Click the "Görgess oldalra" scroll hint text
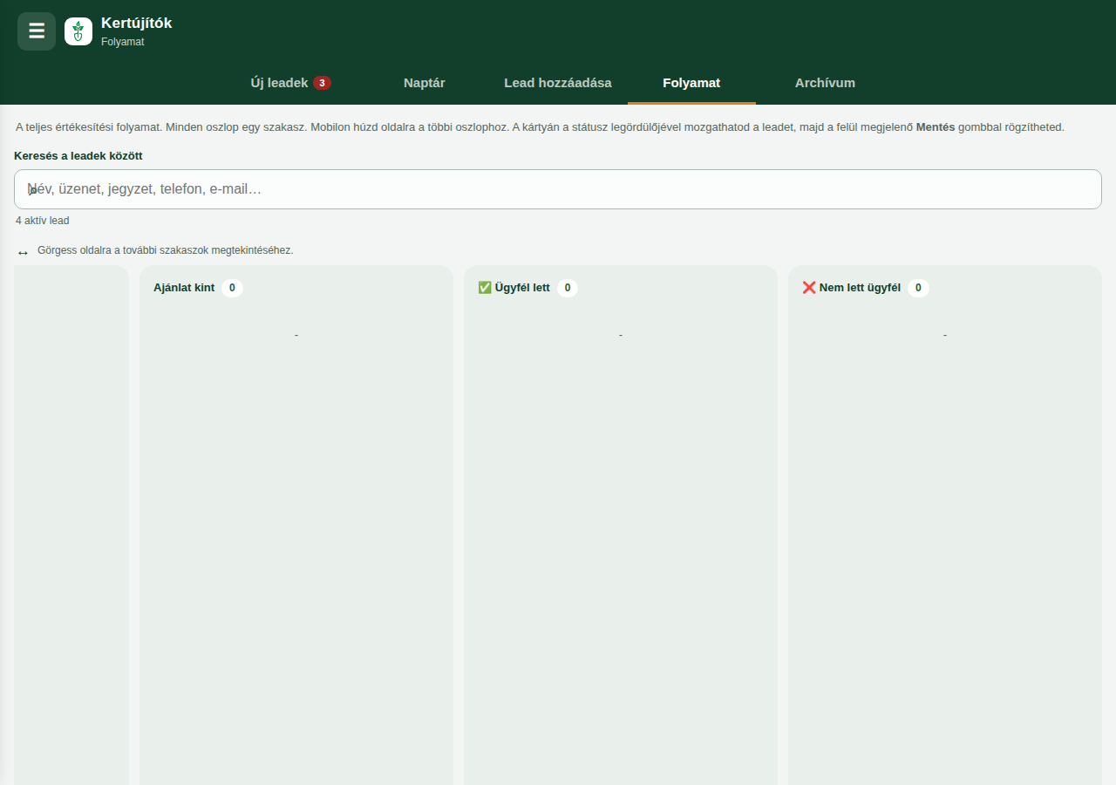Screen dimensions: 1116x785 166,250
